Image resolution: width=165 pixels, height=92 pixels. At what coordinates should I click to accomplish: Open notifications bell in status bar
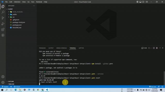point(162,87)
